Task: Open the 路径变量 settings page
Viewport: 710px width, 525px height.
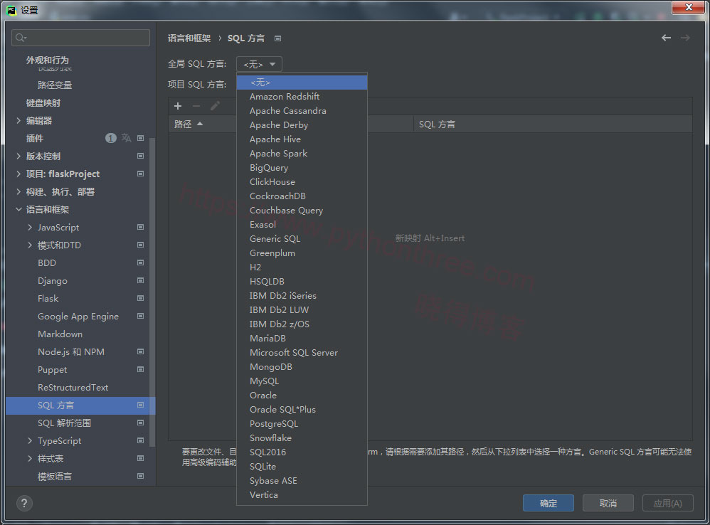Action: pyautogui.click(x=55, y=85)
